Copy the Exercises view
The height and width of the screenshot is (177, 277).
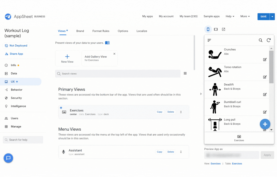(160, 112)
